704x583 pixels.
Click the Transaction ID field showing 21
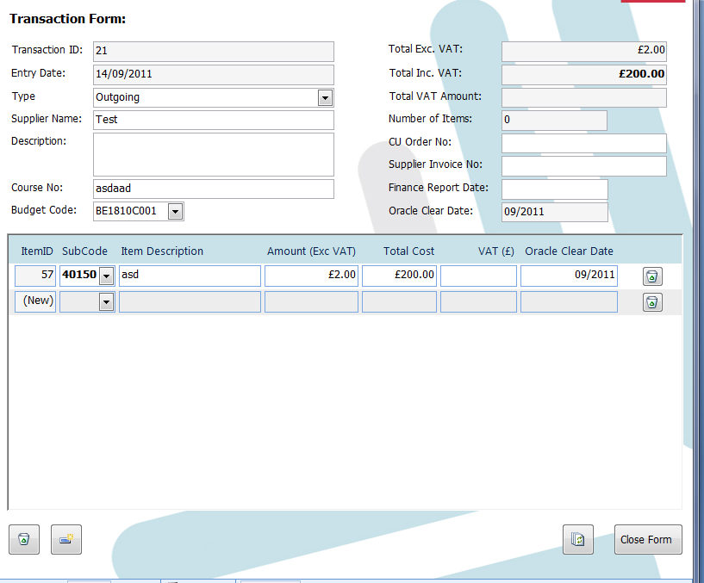[214, 51]
